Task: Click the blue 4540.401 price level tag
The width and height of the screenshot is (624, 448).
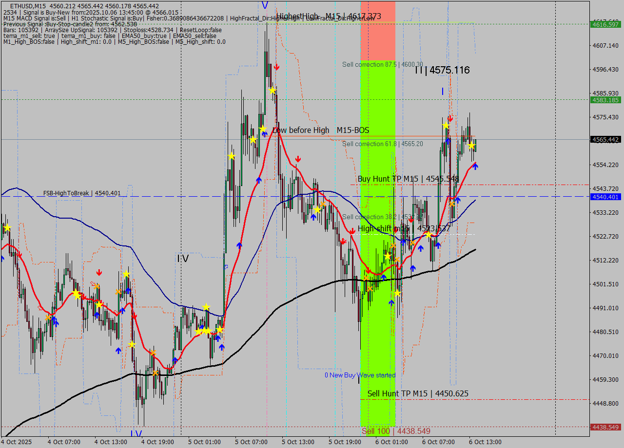Action: coord(605,197)
